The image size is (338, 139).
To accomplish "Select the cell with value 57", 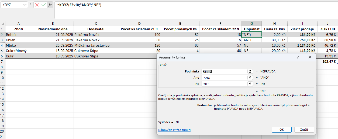I will click(221, 45).
